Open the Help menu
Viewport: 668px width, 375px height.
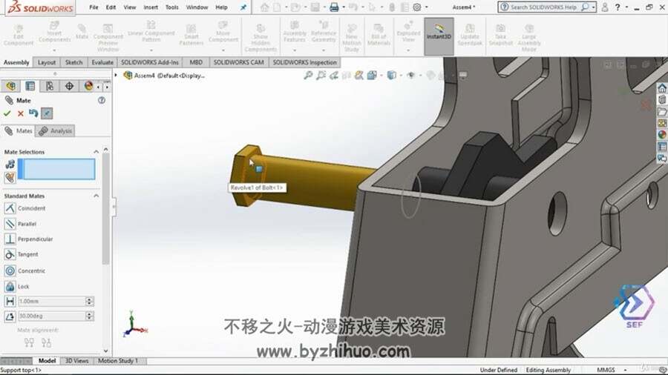click(221, 7)
